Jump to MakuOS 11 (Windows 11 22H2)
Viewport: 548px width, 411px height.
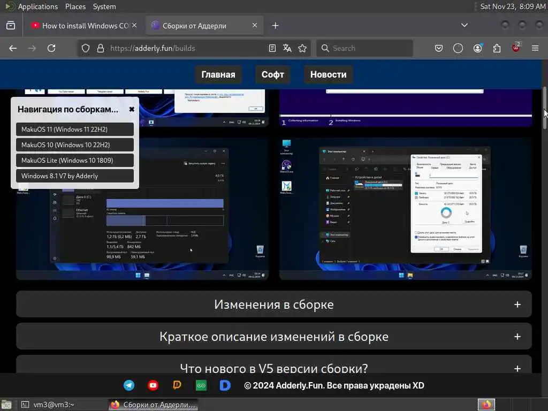75,130
